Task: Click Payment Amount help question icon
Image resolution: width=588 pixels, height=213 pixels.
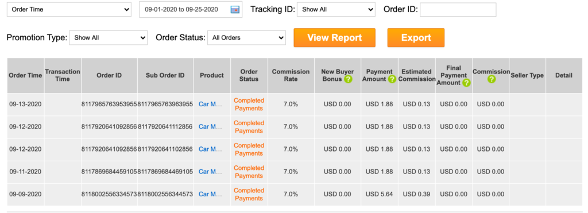Action: (392, 79)
